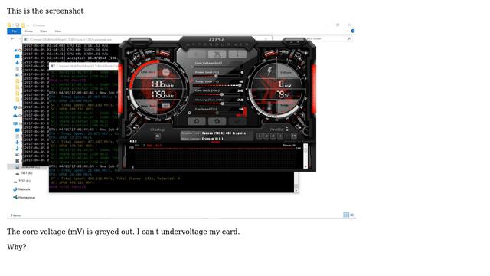Open Explorer help question mark icon

tap(353, 31)
